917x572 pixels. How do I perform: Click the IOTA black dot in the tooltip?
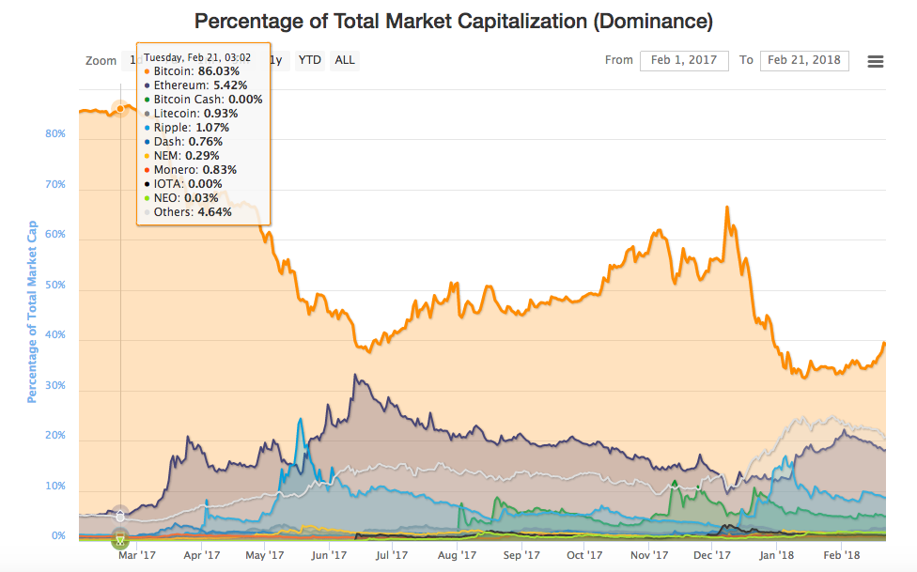(147, 183)
